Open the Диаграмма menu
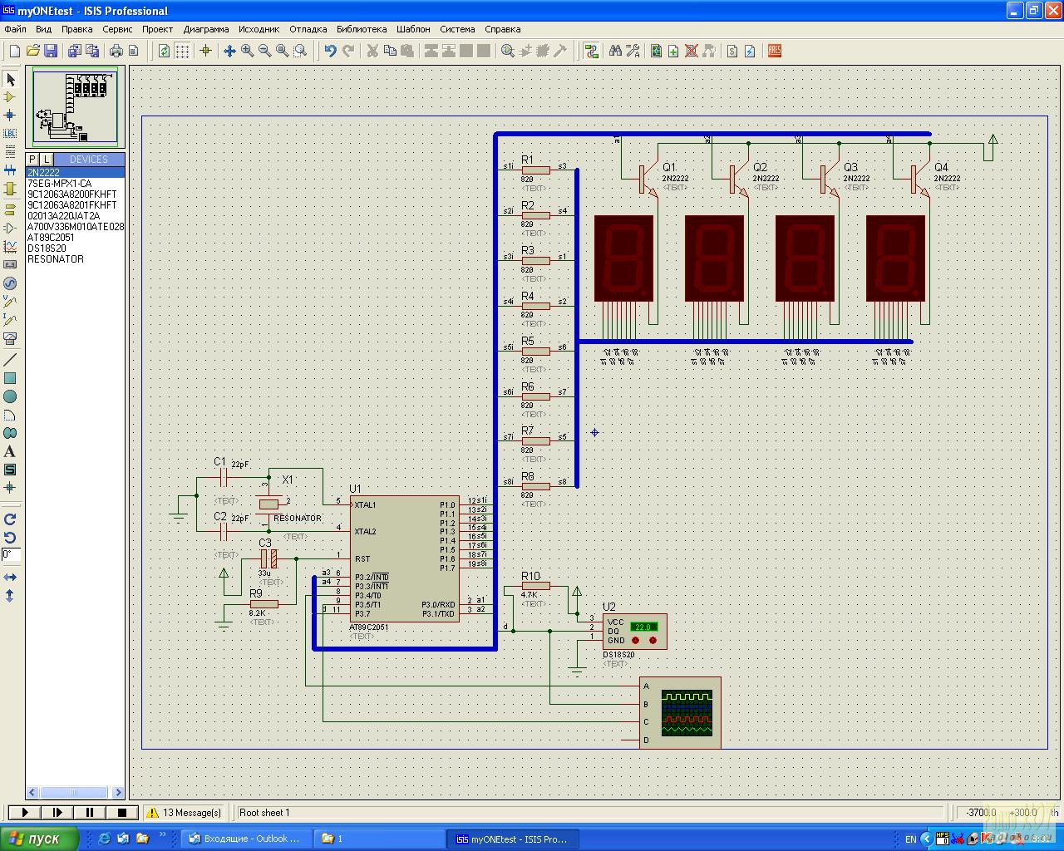 [x=206, y=29]
